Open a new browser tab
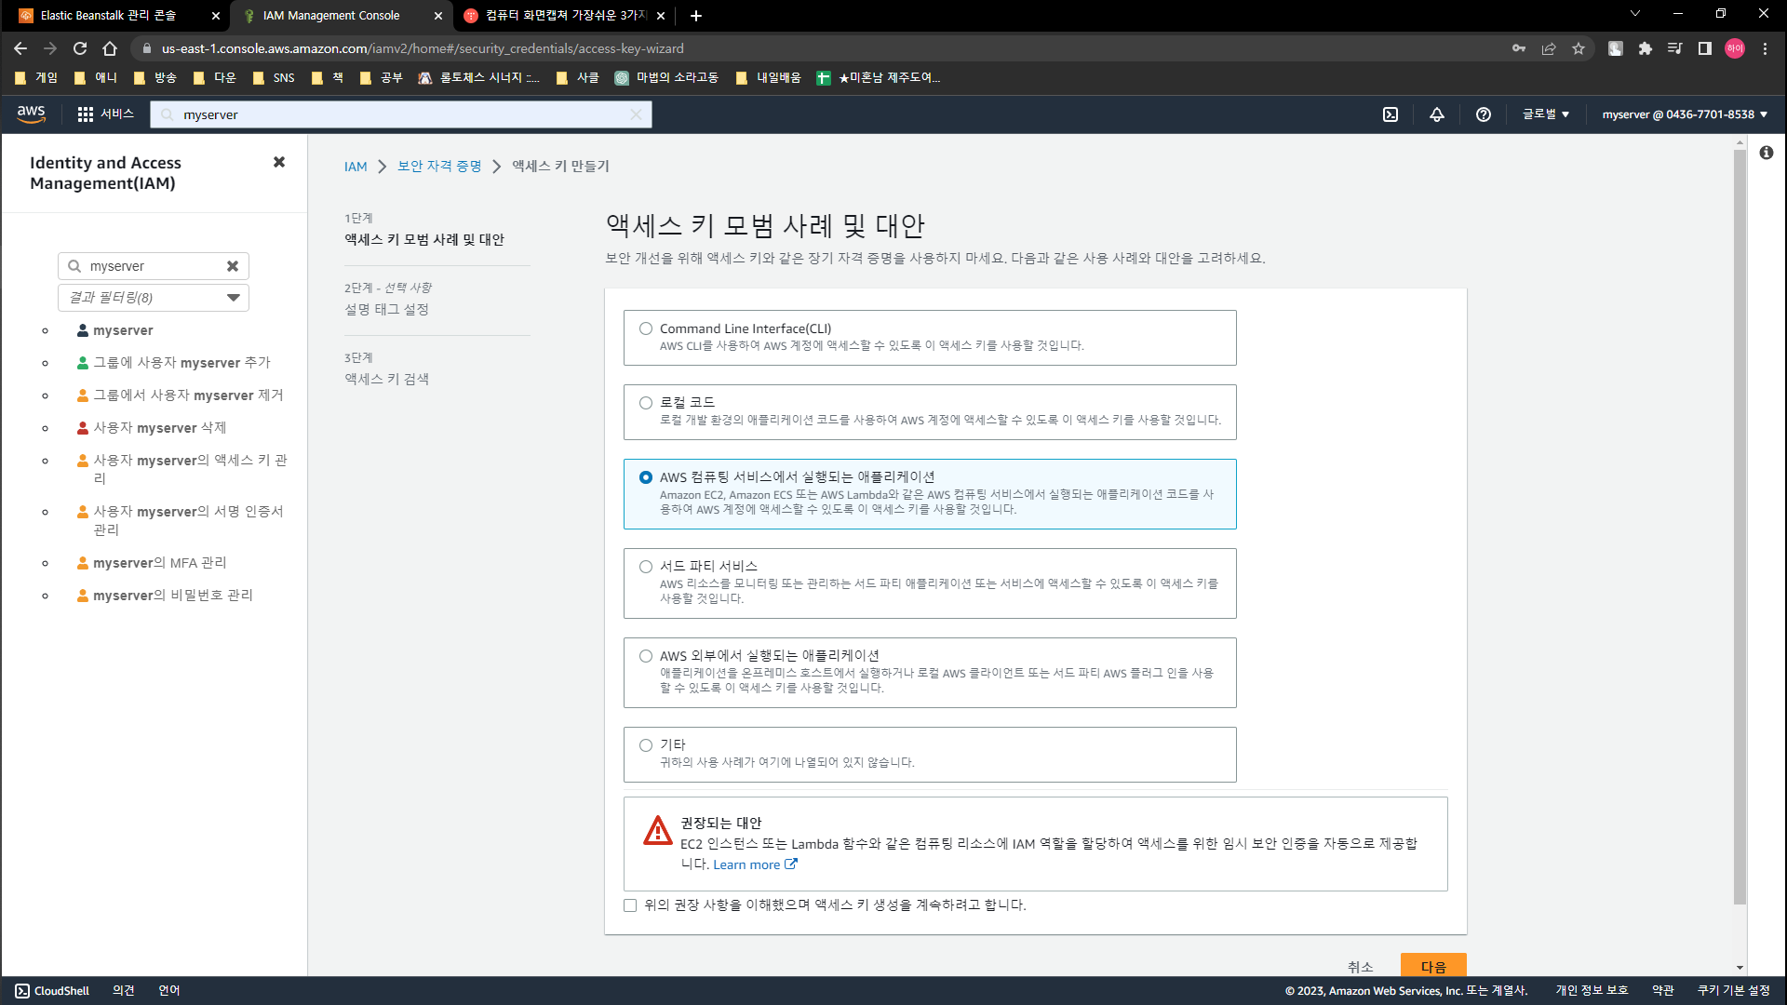Image resolution: width=1787 pixels, height=1005 pixels. (696, 16)
